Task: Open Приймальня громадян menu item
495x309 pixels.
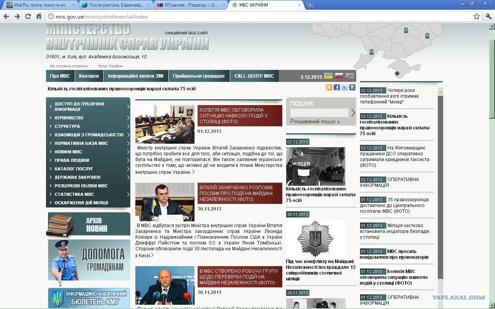Action: [199, 76]
